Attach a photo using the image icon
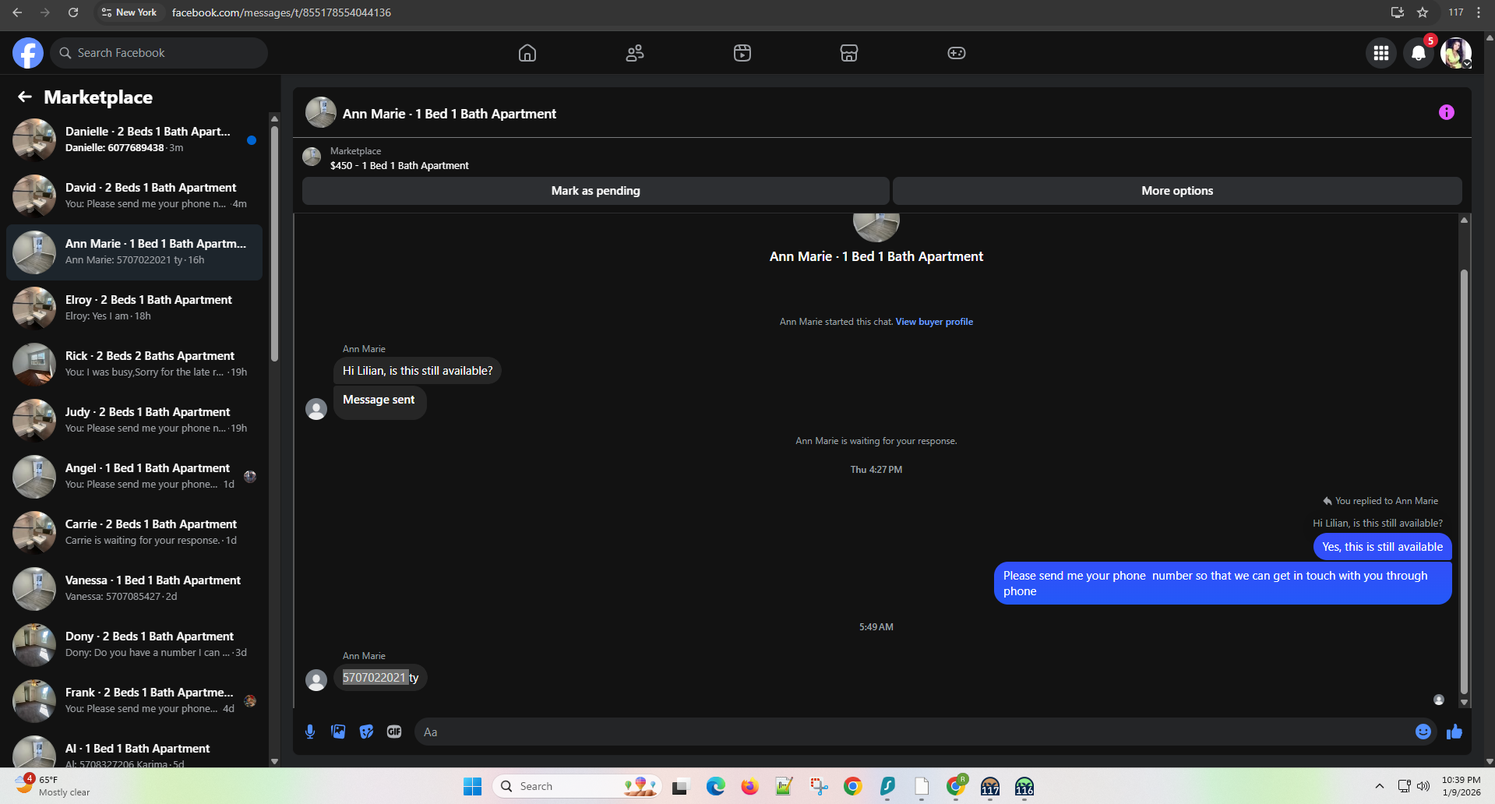 pyautogui.click(x=338, y=732)
